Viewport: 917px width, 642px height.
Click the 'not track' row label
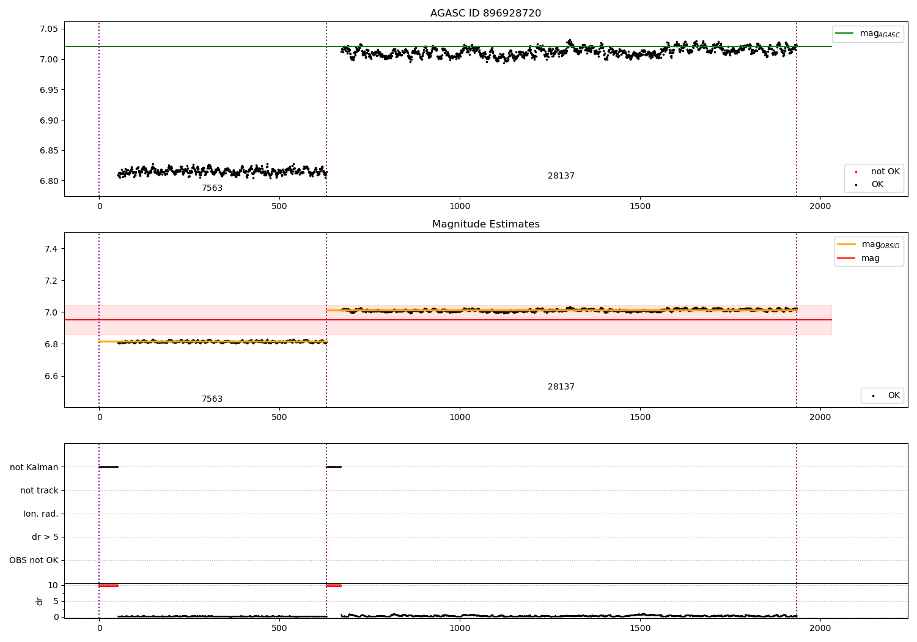(39, 490)
